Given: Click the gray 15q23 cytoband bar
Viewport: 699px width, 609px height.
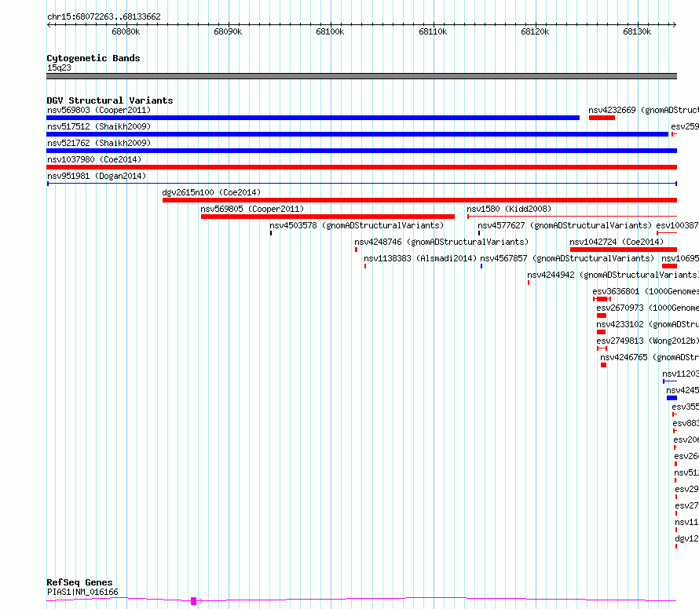Looking at the screenshot, I should [x=361, y=76].
